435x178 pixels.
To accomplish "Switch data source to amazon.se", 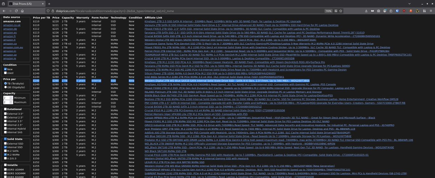I will coord(9,55).
